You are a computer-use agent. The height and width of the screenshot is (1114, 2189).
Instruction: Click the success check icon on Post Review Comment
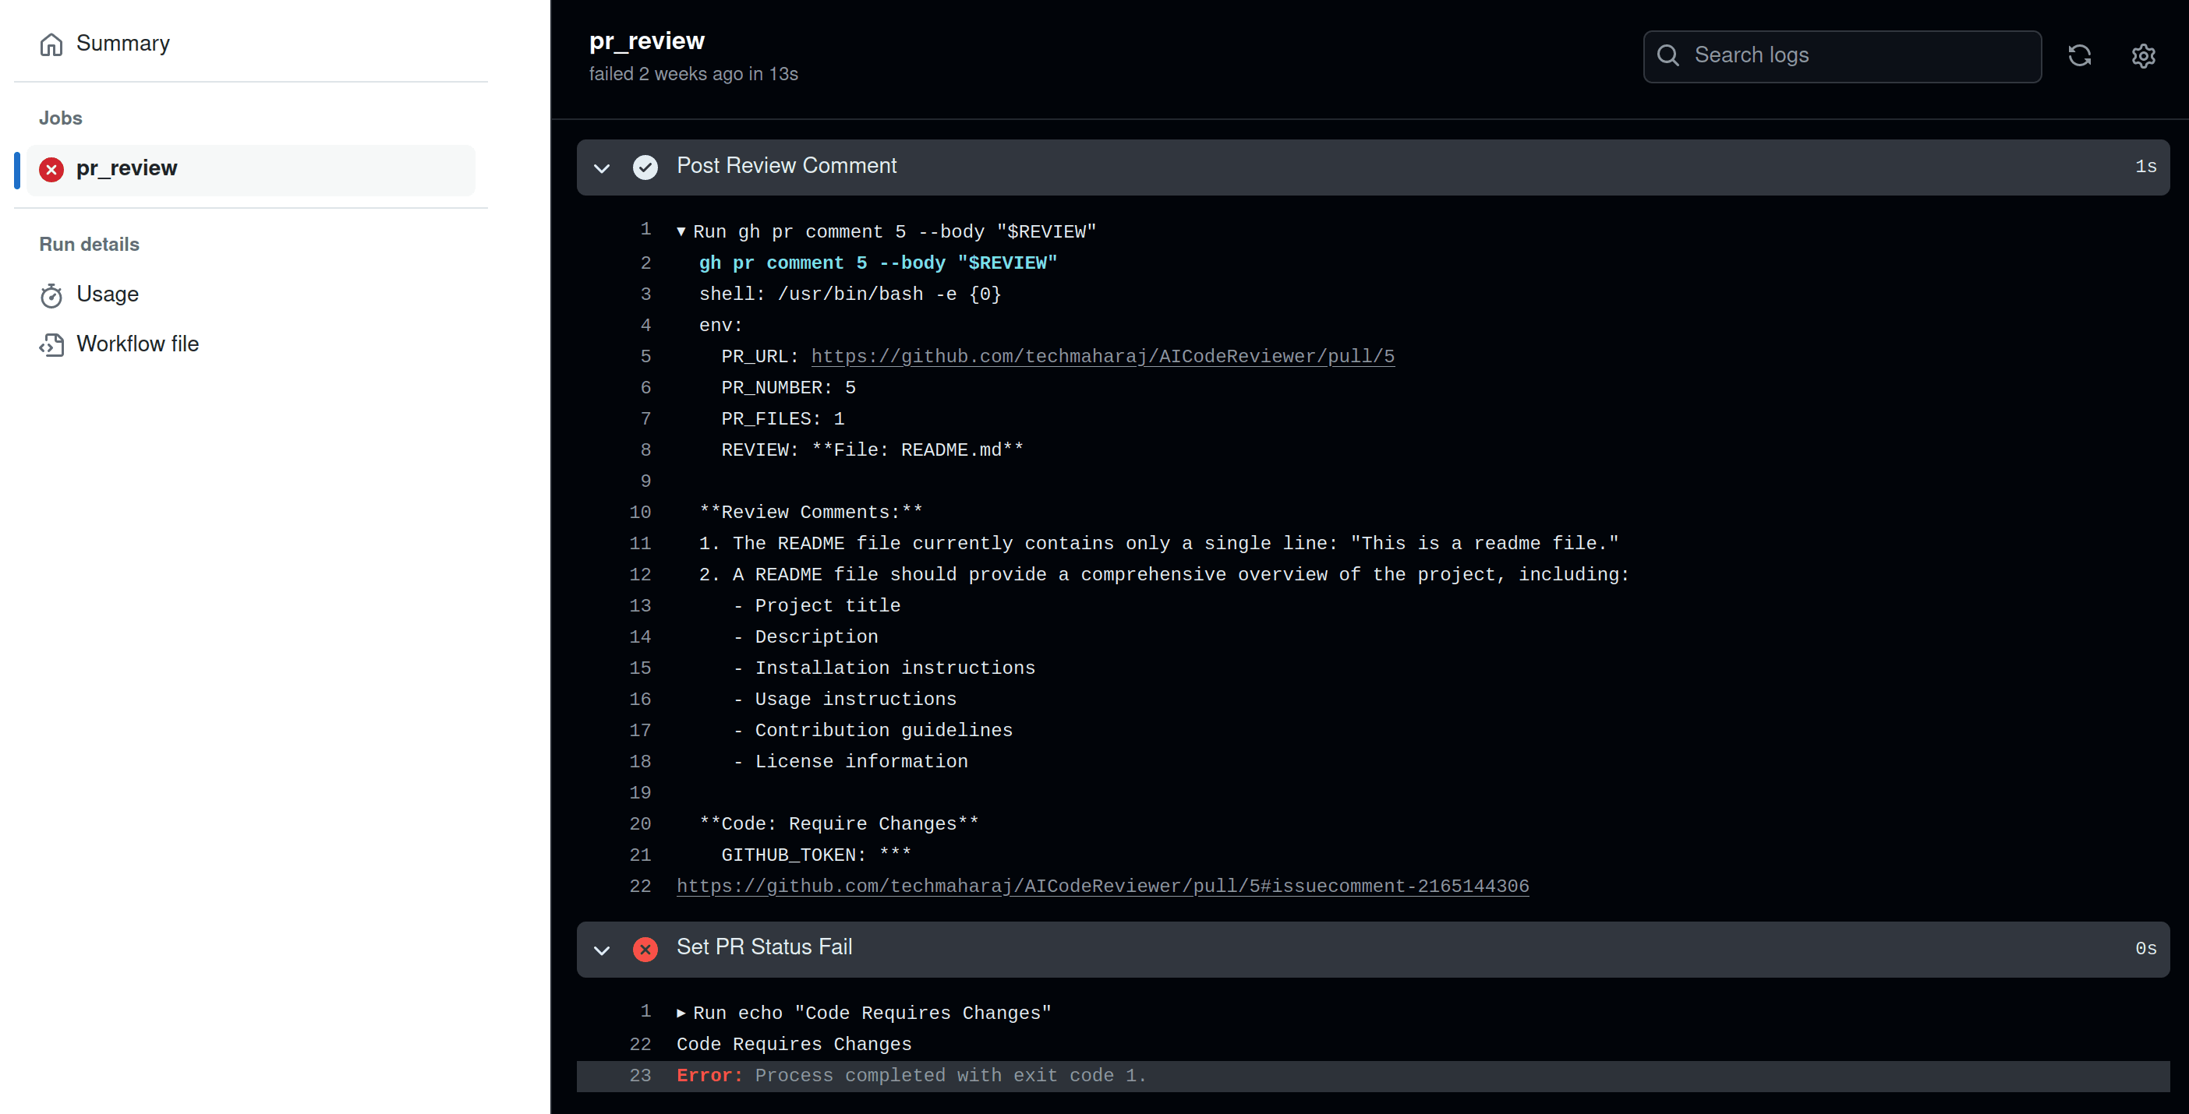click(x=645, y=167)
